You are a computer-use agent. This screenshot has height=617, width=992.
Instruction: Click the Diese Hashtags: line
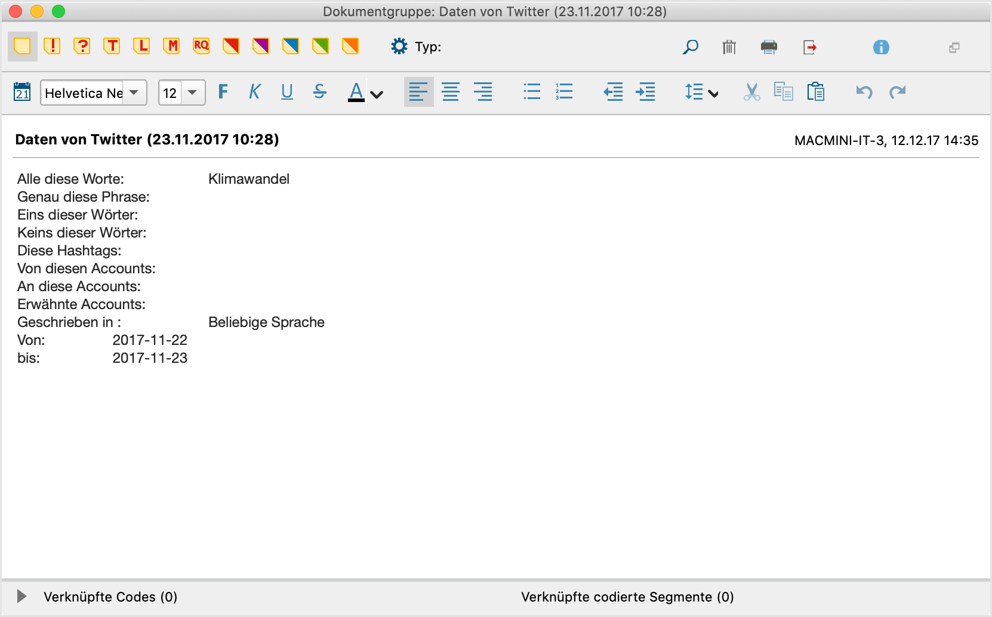pos(69,251)
